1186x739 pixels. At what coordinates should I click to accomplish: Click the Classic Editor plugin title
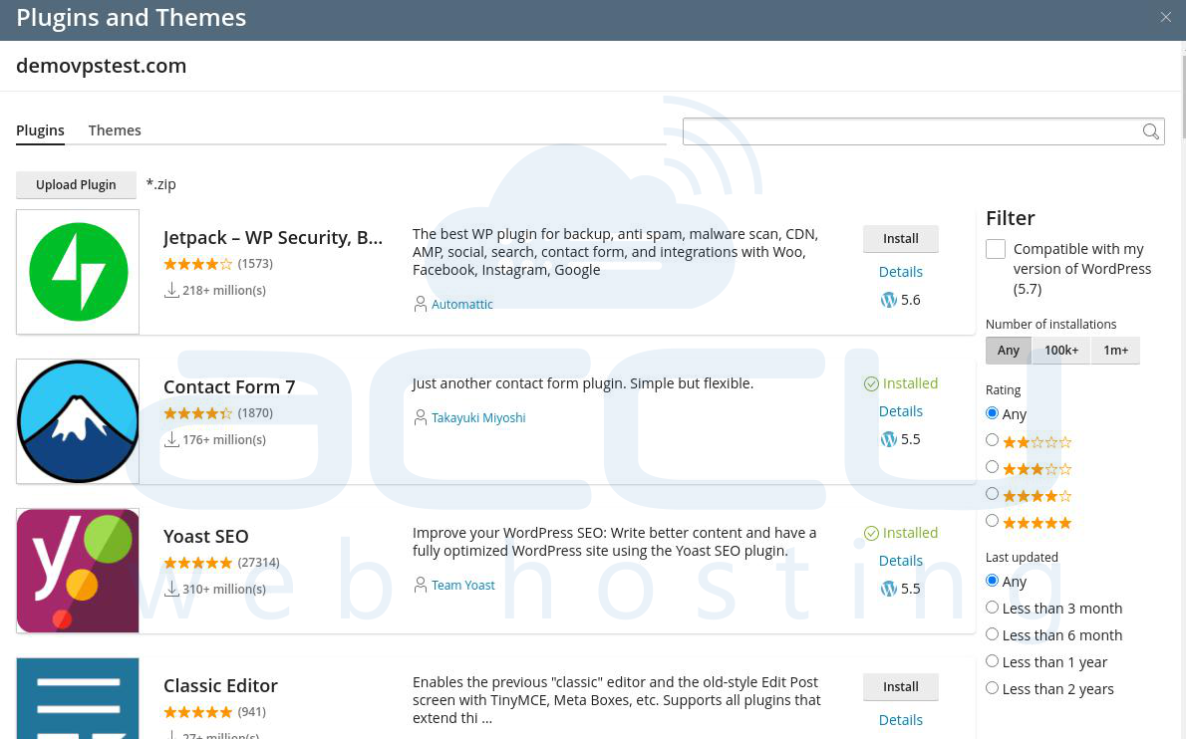[221, 685]
